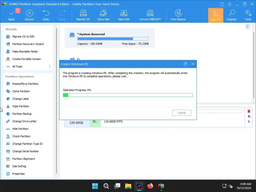Open File Explorer from taskbar
Image resolution: width=256 pixels, height=192 pixels.
click(x=128, y=186)
